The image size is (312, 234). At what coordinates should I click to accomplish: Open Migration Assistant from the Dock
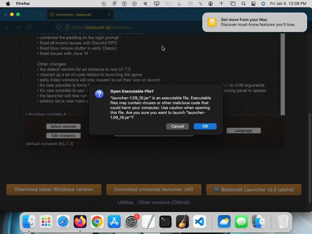click(258, 222)
